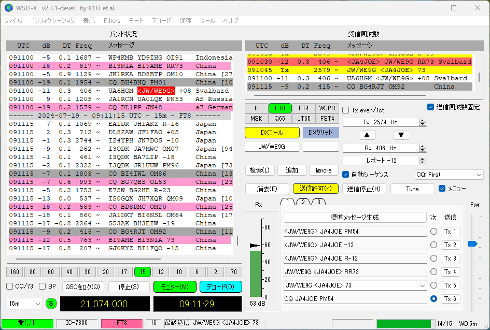Toggle Tx even/1st checkbox
The image size is (490, 330).
[346, 110]
